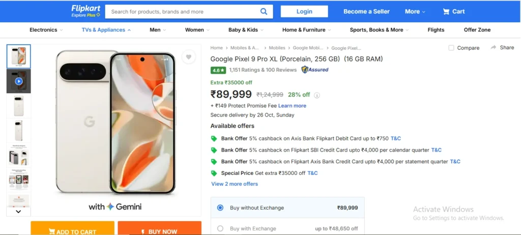Select Buy without Exchange option
The width and height of the screenshot is (521, 235).
[220, 208]
